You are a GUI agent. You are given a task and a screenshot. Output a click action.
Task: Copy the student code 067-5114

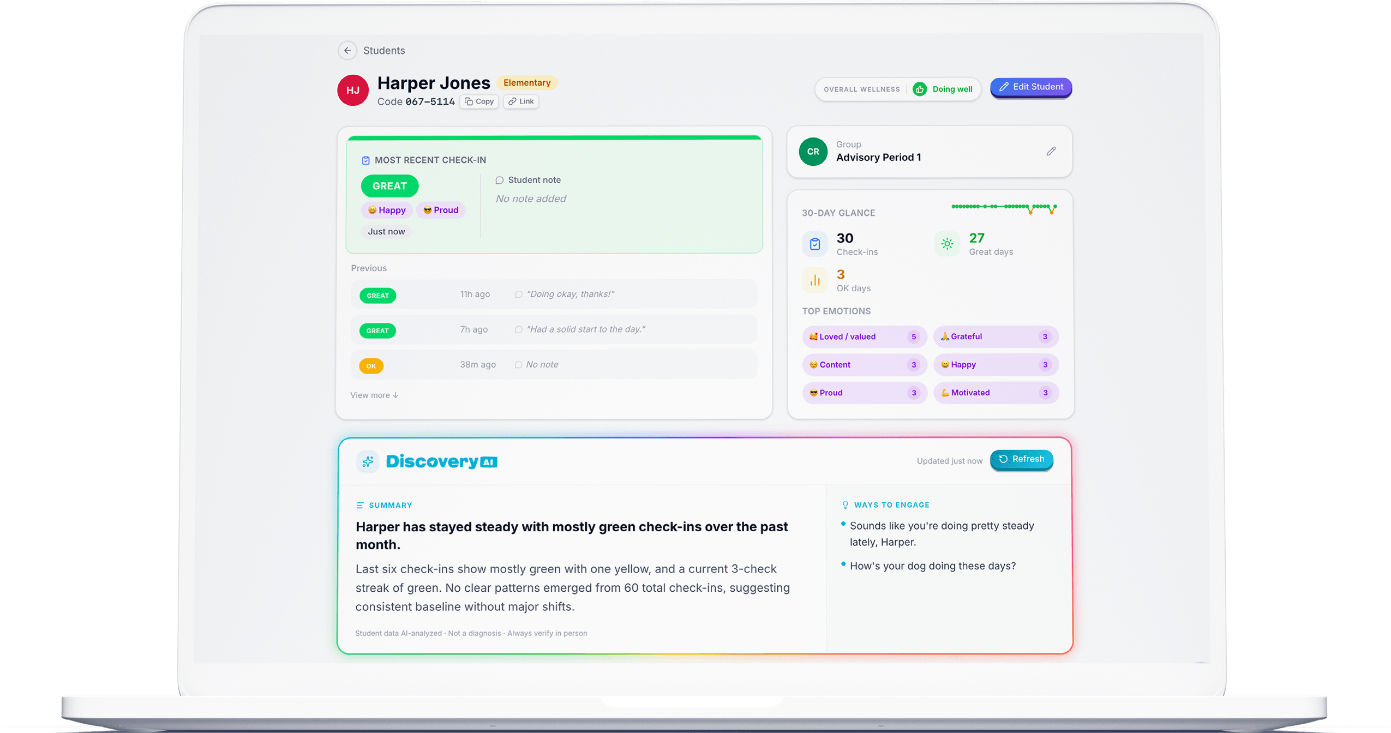coord(478,101)
